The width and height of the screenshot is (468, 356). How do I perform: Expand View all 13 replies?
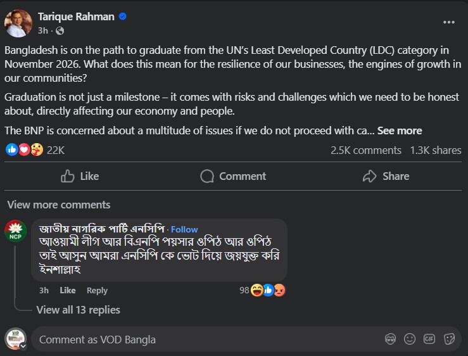[x=78, y=310]
